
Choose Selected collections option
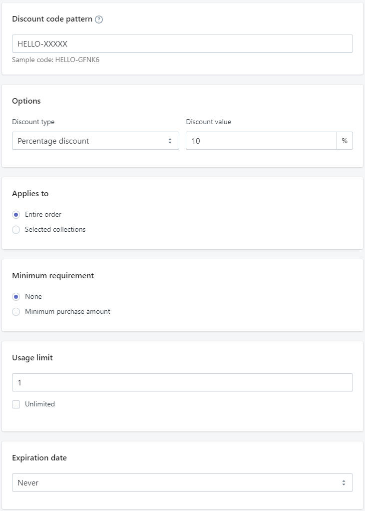pyautogui.click(x=16, y=229)
